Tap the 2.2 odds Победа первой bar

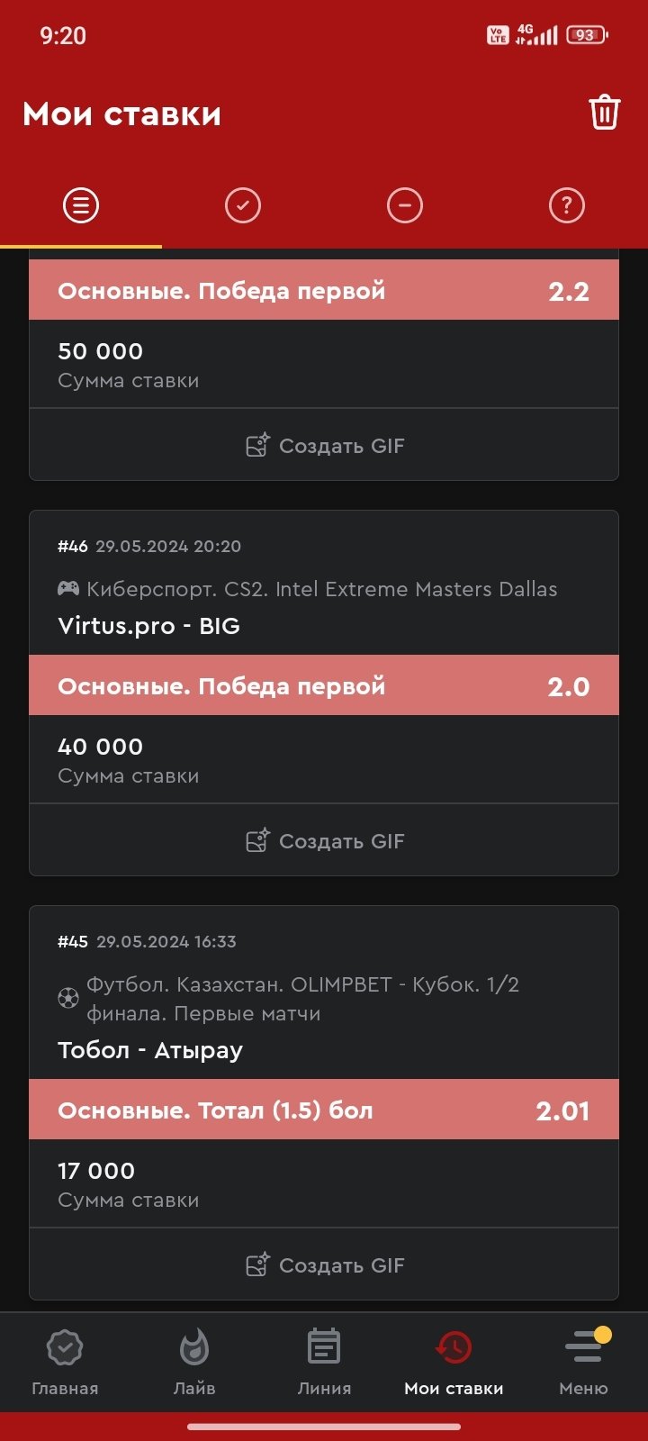click(x=324, y=291)
